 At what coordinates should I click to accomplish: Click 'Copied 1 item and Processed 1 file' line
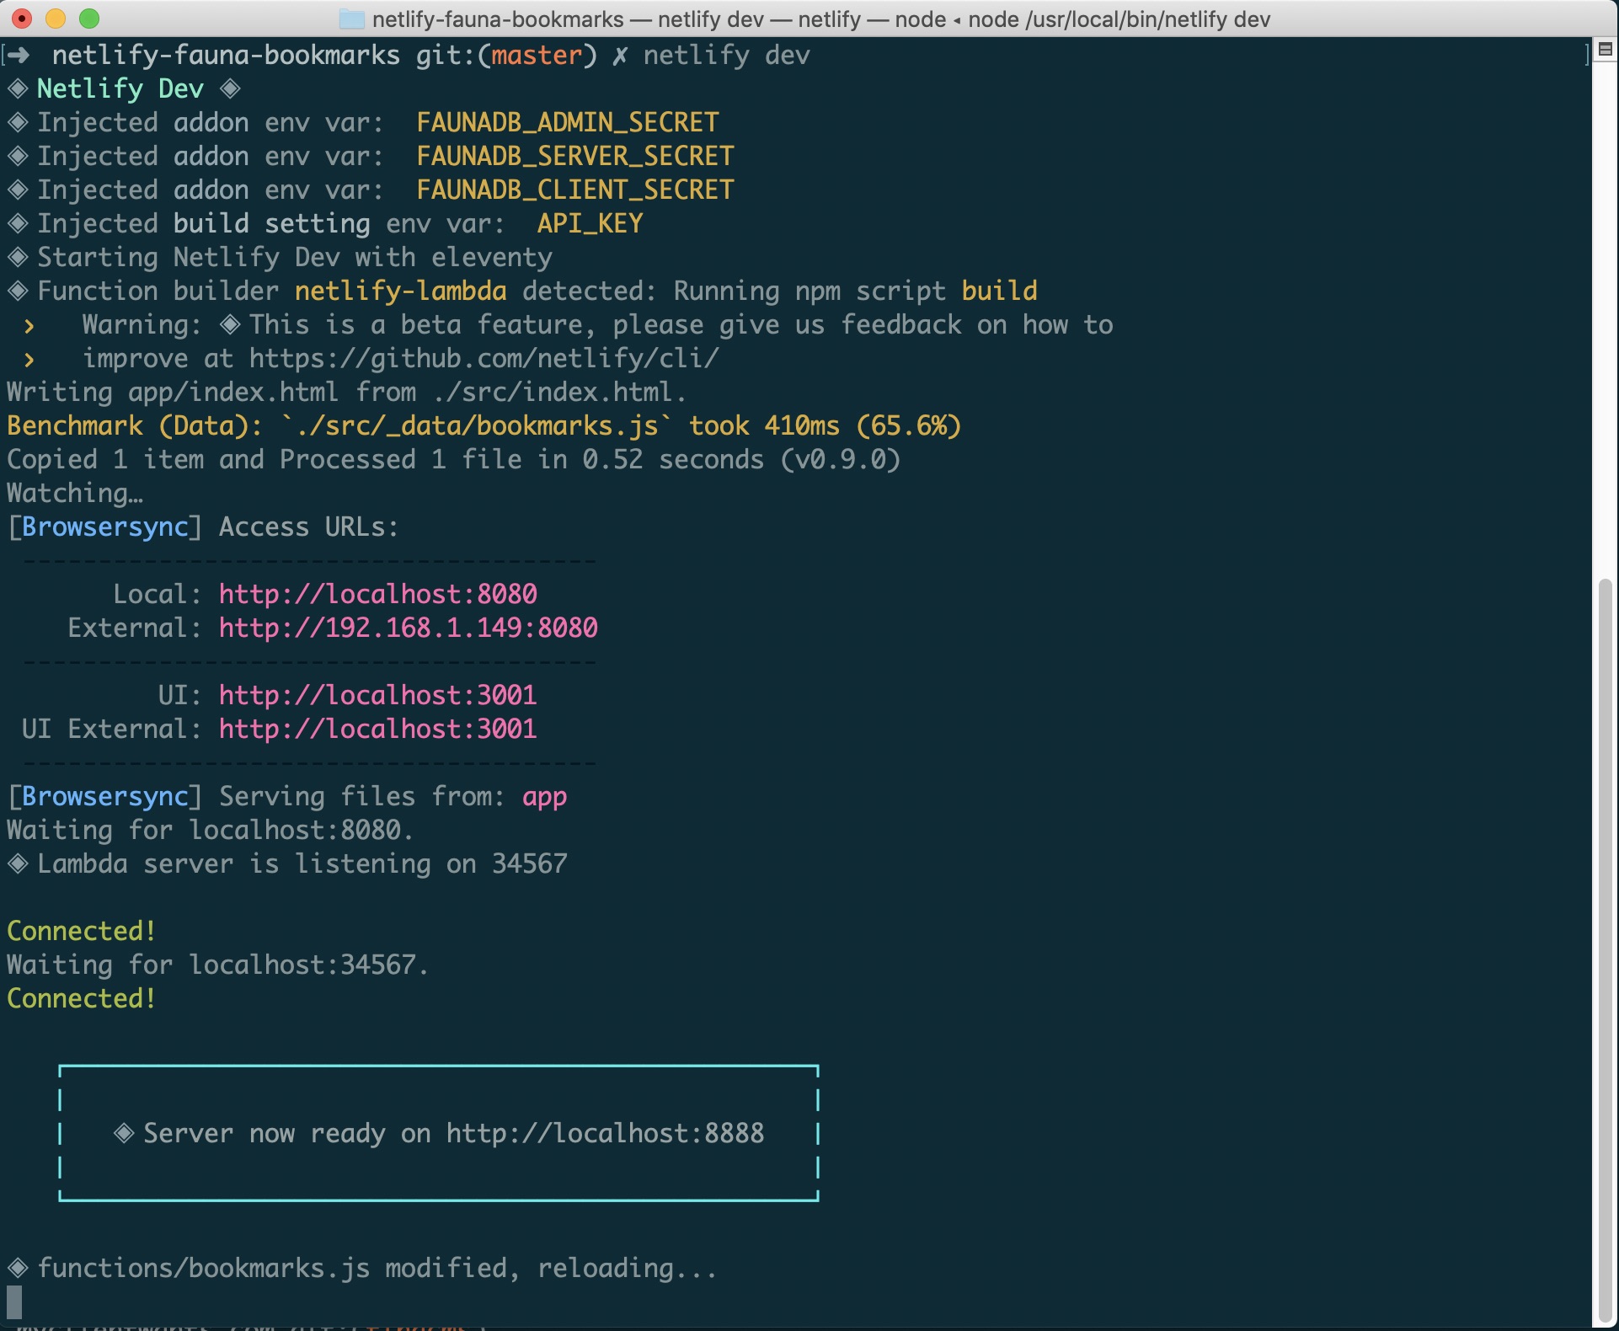(454, 459)
